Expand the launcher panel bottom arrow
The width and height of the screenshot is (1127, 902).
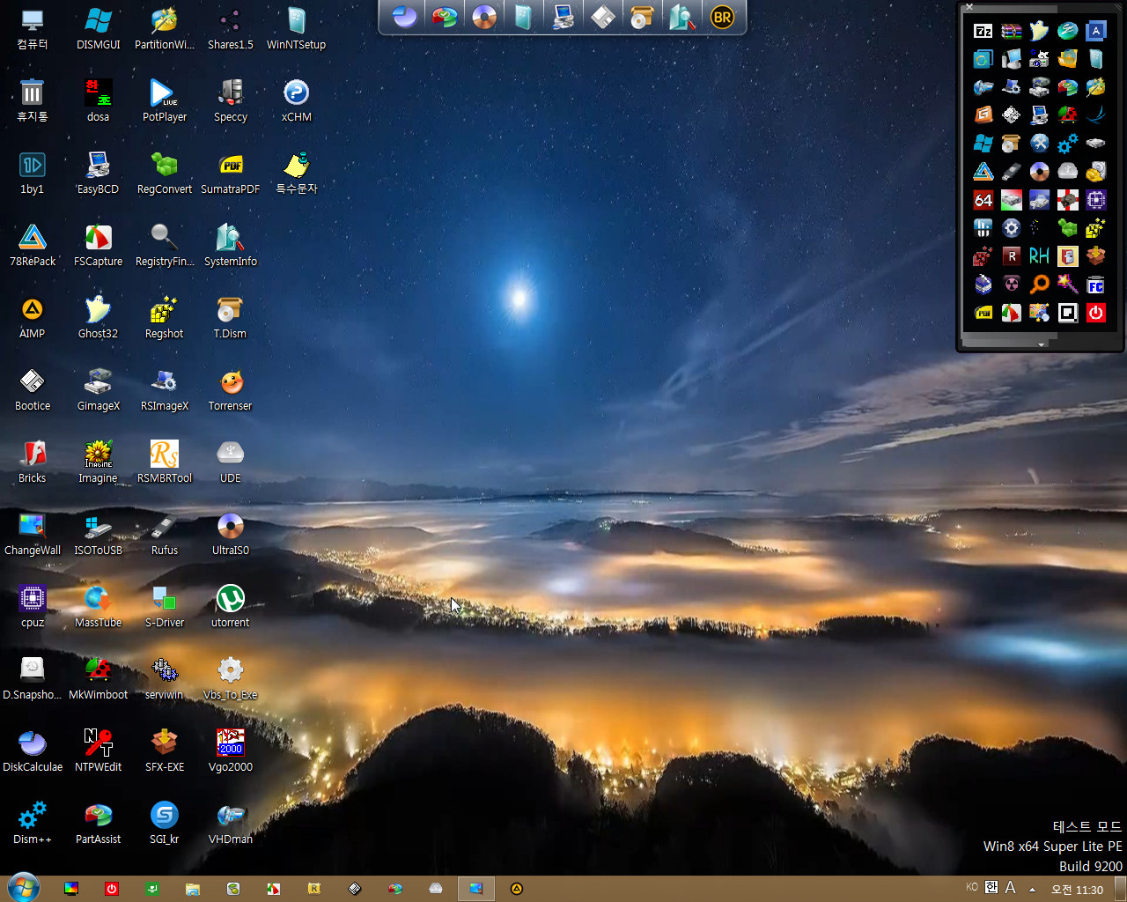[1042, 344]
